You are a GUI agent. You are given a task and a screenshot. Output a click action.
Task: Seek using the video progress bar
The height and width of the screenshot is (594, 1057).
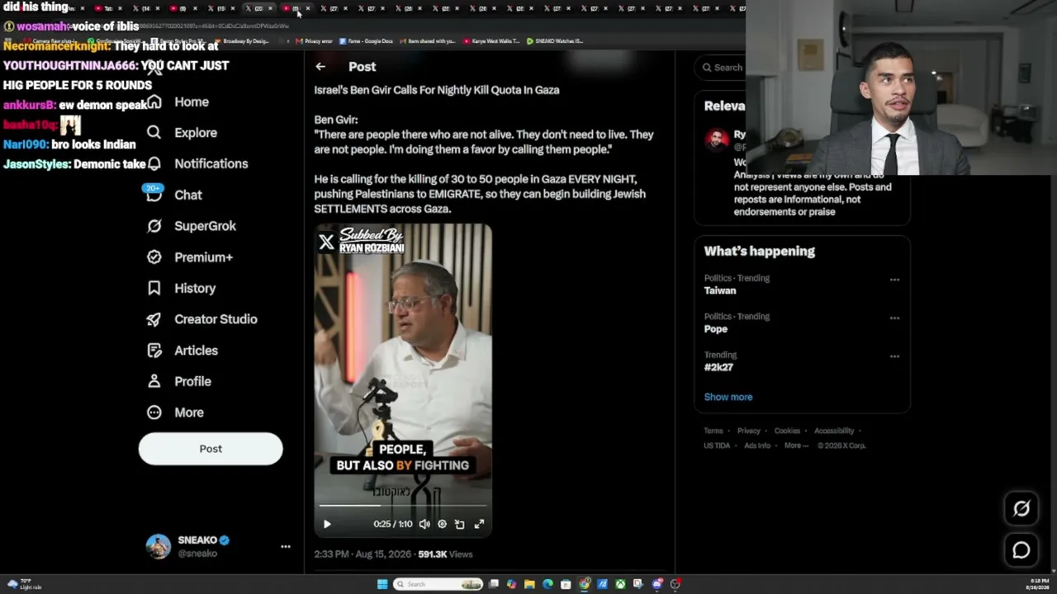(403, 506)
